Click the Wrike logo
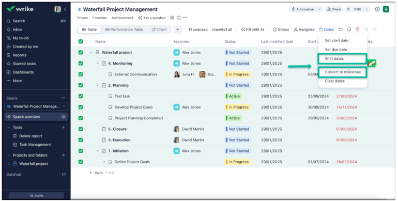398x201 pixels. (20, 9)
